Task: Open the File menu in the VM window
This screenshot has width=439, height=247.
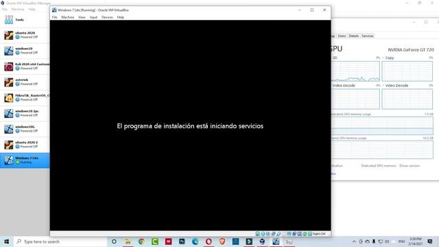Action: [55, 17]
